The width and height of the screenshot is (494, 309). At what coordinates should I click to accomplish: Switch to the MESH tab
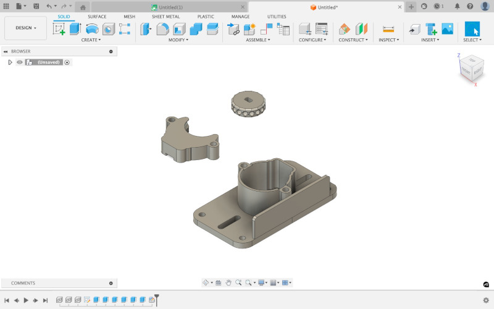click(129, 17)
